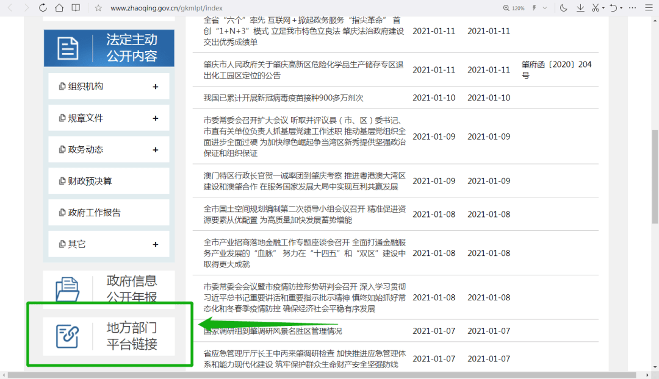
Task: Open the browser download manager
Action: coord(580,8)
